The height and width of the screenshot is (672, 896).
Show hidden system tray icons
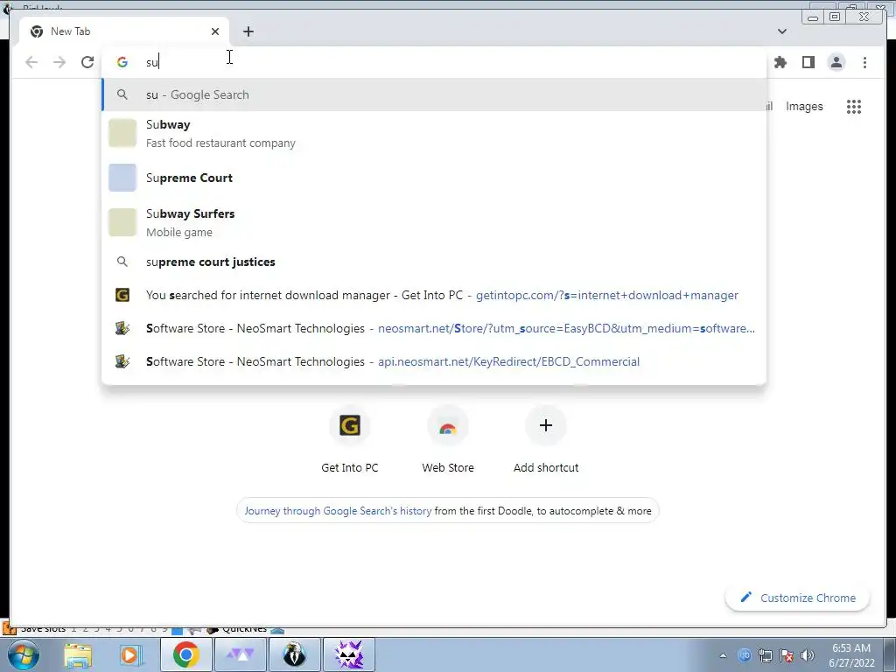point(723,655)
